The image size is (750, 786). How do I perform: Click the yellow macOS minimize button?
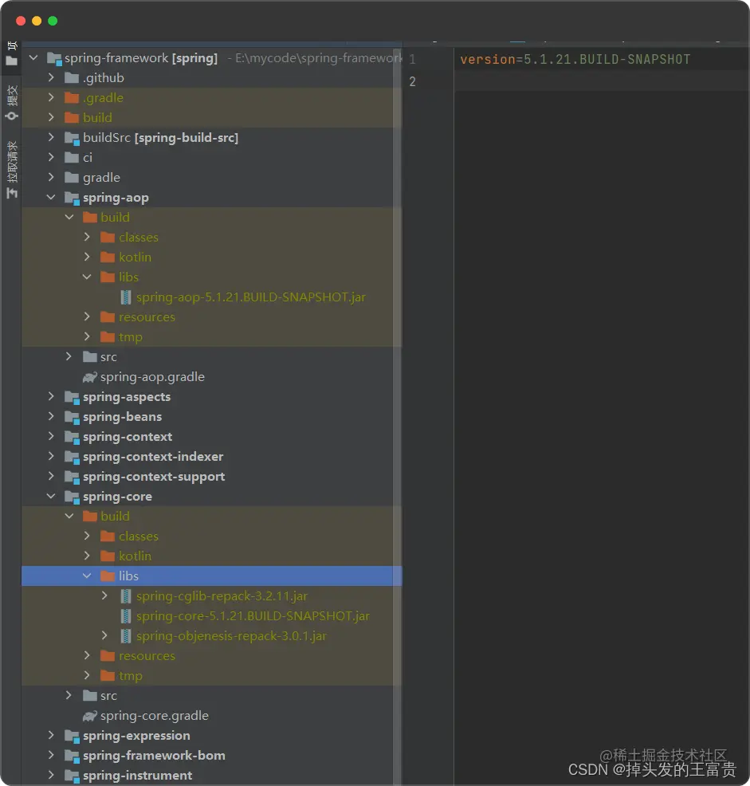(x=37, y=21)
